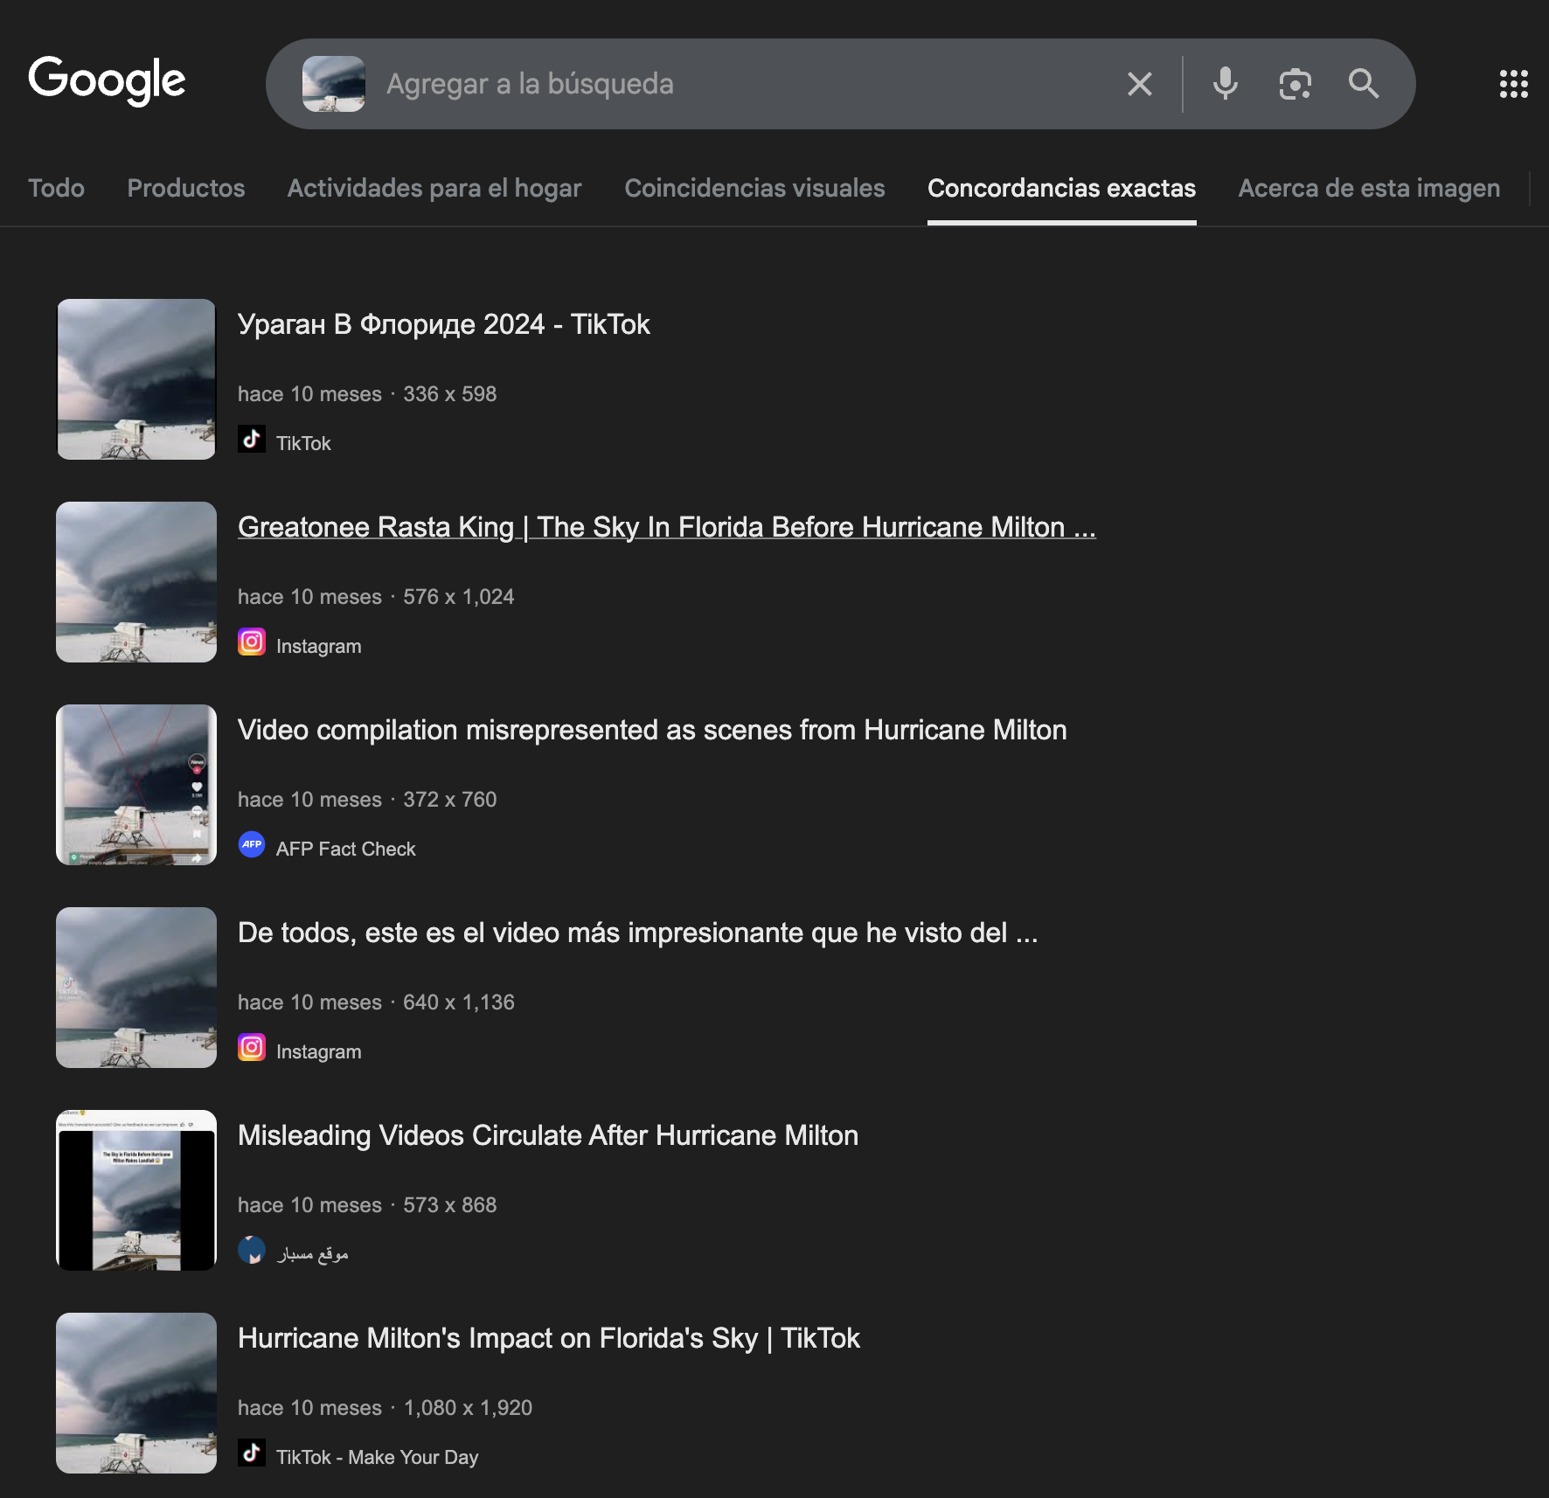The image size is (1549, 1498).
Task: Click thumbnail of AFP Fact Check result
Action: 136,785
